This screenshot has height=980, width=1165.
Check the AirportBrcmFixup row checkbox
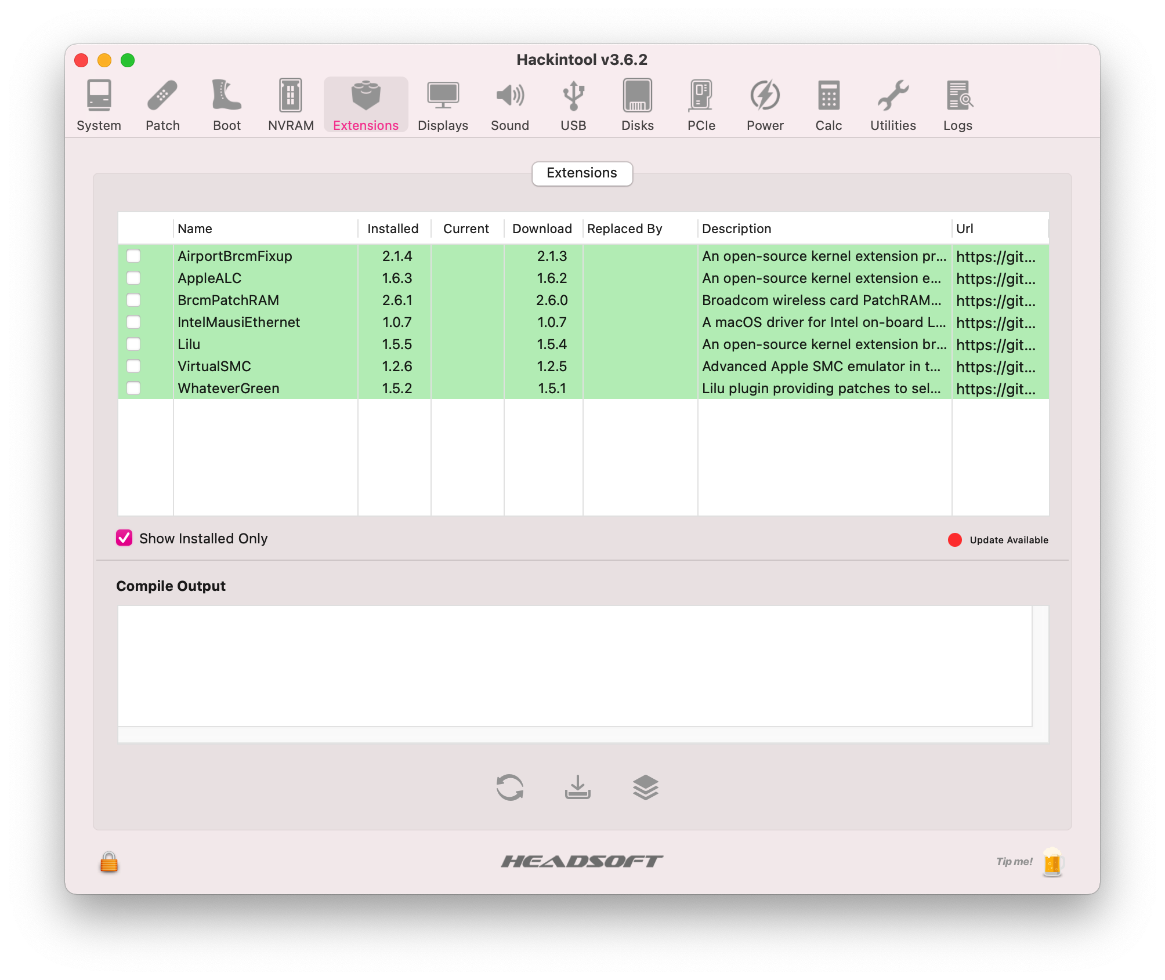pos(133,256)
